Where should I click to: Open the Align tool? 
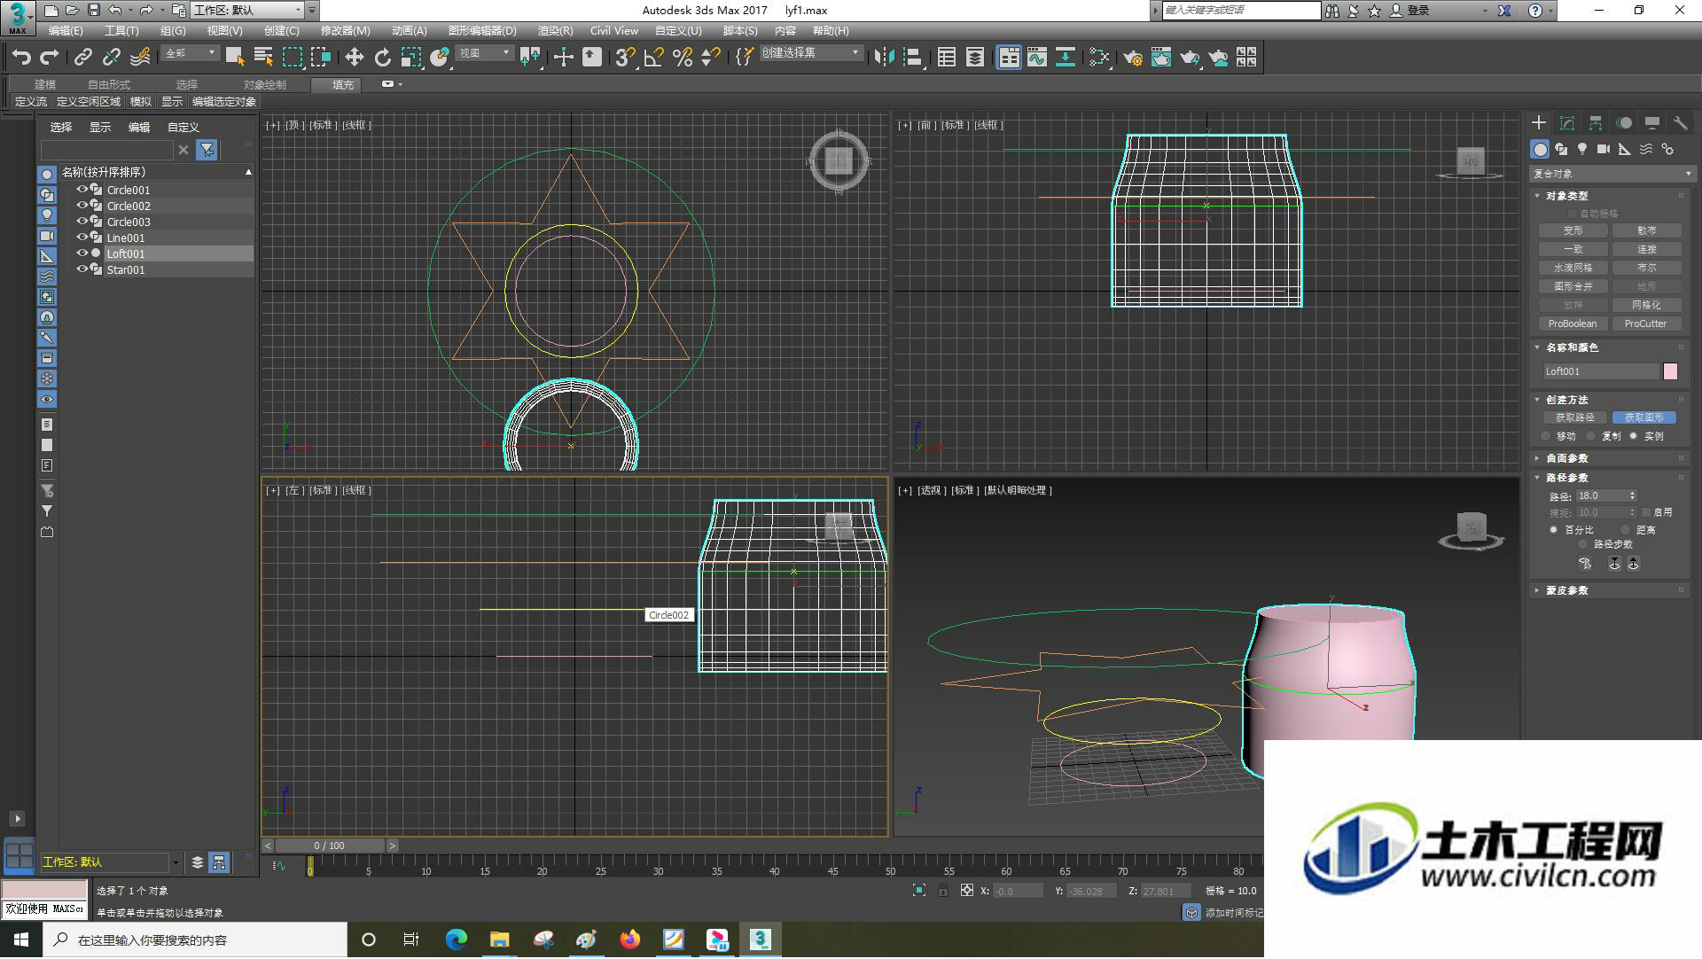pos(912,58)
